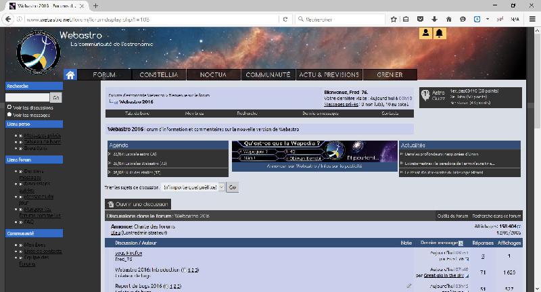Image resolution: width=541 pixels, height=292 pixels.
Task: Open a new browser tab with the plus
Action: tap(95, 6)
